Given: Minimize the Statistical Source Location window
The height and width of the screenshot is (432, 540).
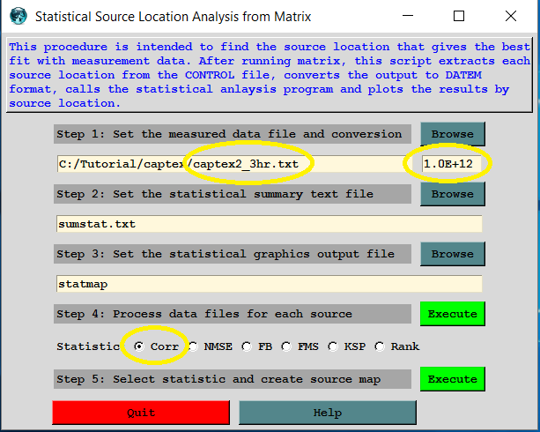Looking at the screenshot, I should [407, 16].
